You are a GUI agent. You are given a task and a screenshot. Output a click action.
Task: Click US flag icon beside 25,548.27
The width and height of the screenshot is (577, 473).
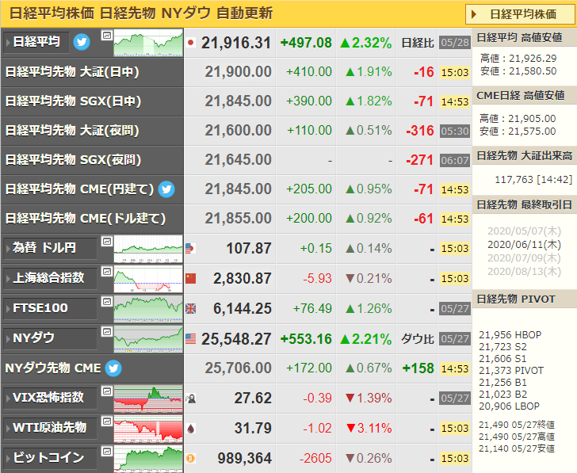190,339
